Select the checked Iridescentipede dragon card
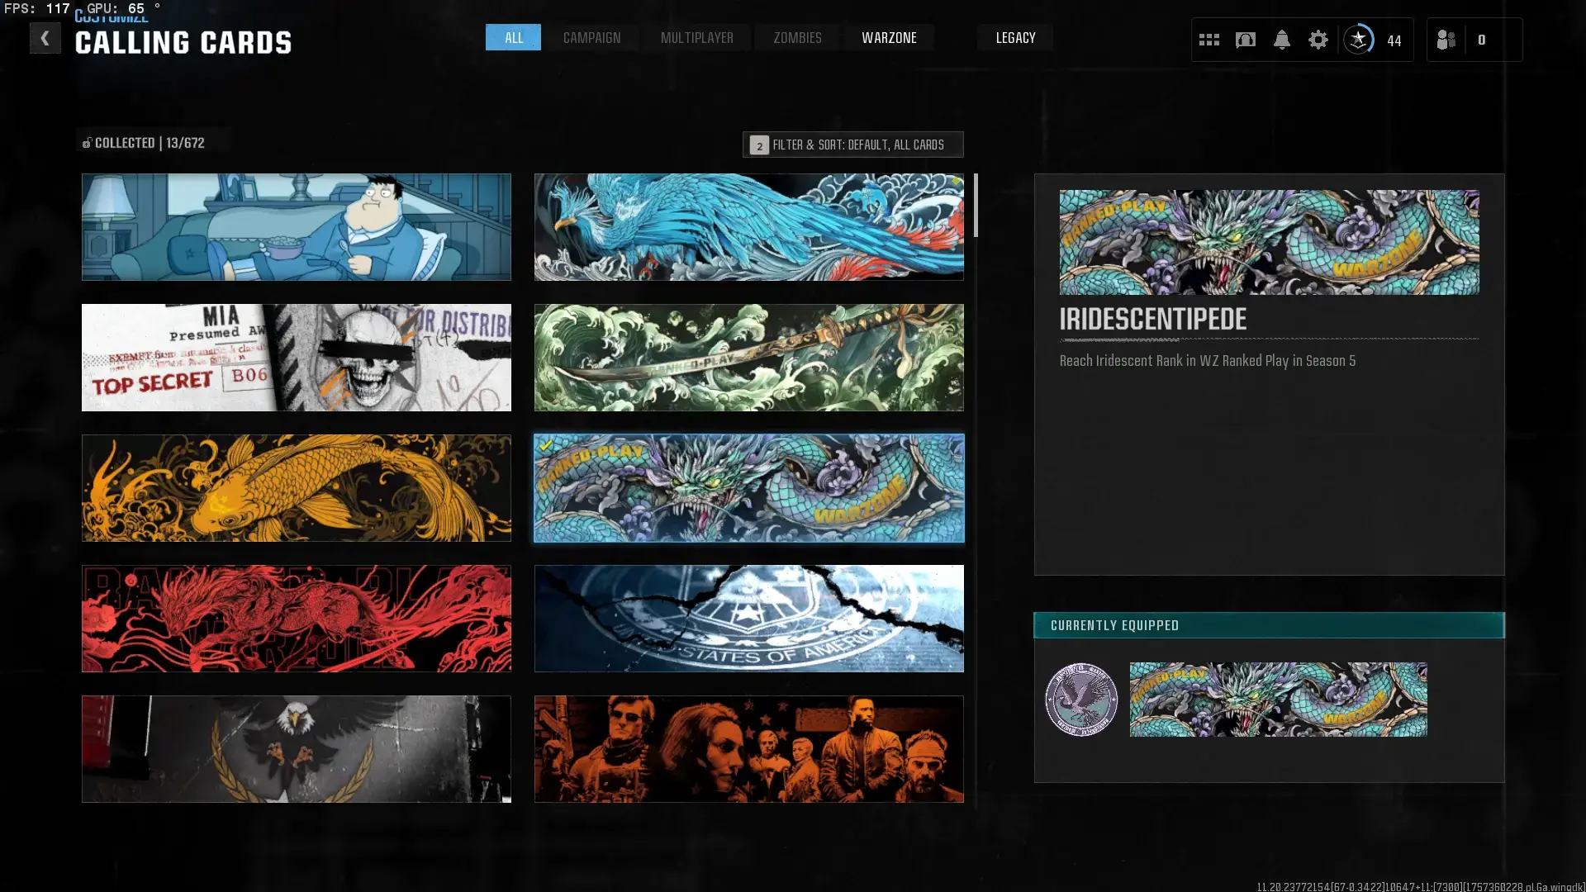1586x892 pixels. [748, 488]
